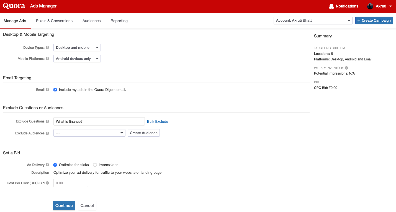Toggle the Quora Digest email checkbox
Viewport: 396px width, 212px height.
pos(55,90)
